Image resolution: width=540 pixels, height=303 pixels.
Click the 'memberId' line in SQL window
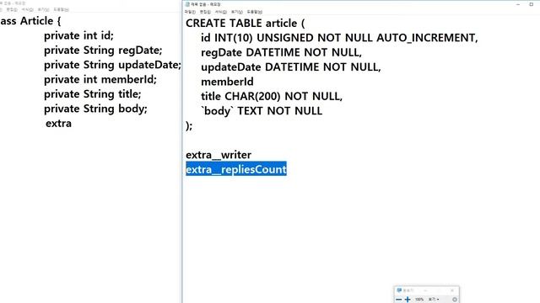click(227, 82)
